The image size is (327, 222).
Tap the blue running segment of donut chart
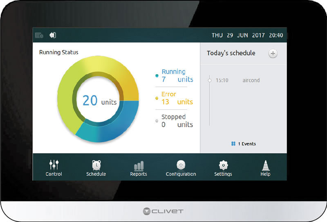[x=117, y=125]
